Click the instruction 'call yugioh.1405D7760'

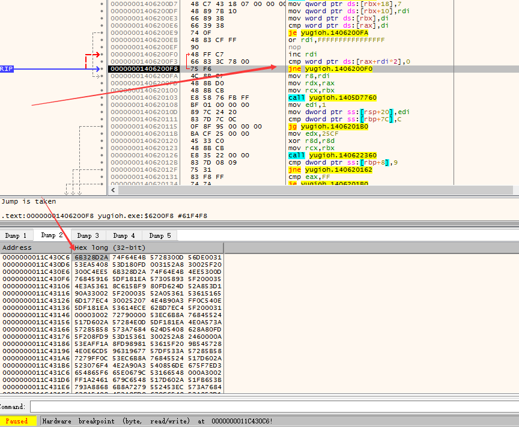[x=332, y=98]
